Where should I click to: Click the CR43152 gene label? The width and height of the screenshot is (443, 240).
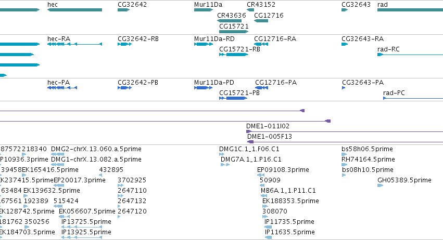coord(261,5)
